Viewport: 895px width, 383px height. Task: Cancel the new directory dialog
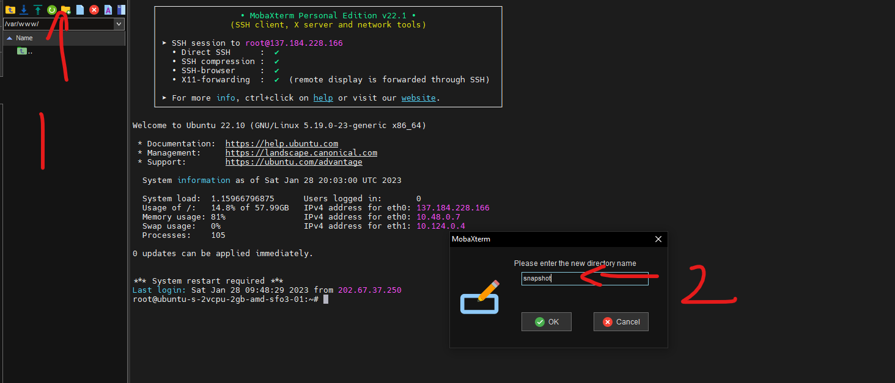pyautogui.click(x=621, y=322)
